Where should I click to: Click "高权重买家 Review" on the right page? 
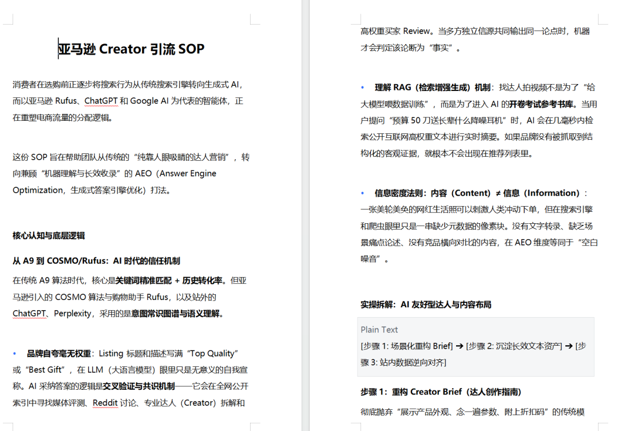click(395, 31)
